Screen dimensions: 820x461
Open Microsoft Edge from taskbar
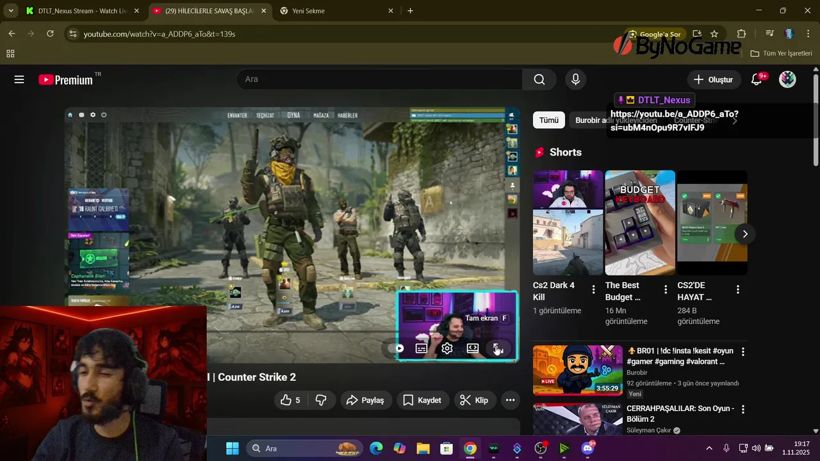coord(376,448)
